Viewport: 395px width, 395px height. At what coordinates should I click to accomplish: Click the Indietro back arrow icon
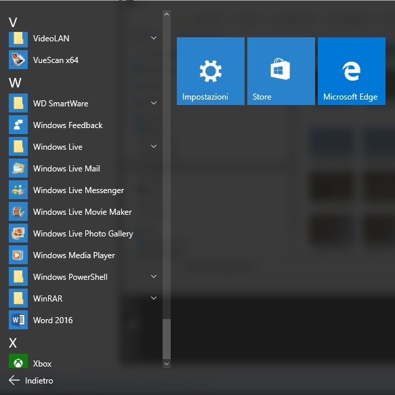[14, 380]
